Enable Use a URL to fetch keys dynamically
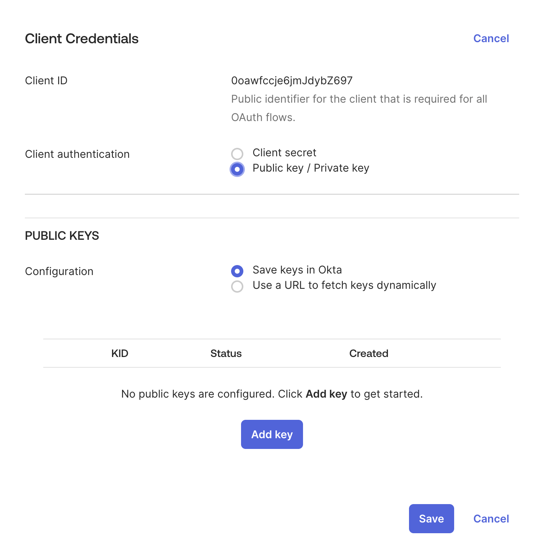The height and width of the screenshot is (547, 541). (238, 287)
